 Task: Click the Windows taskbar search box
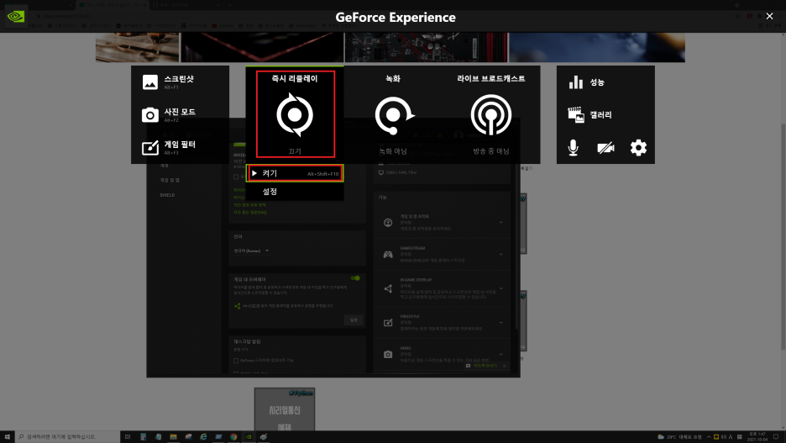click(67, 436)
